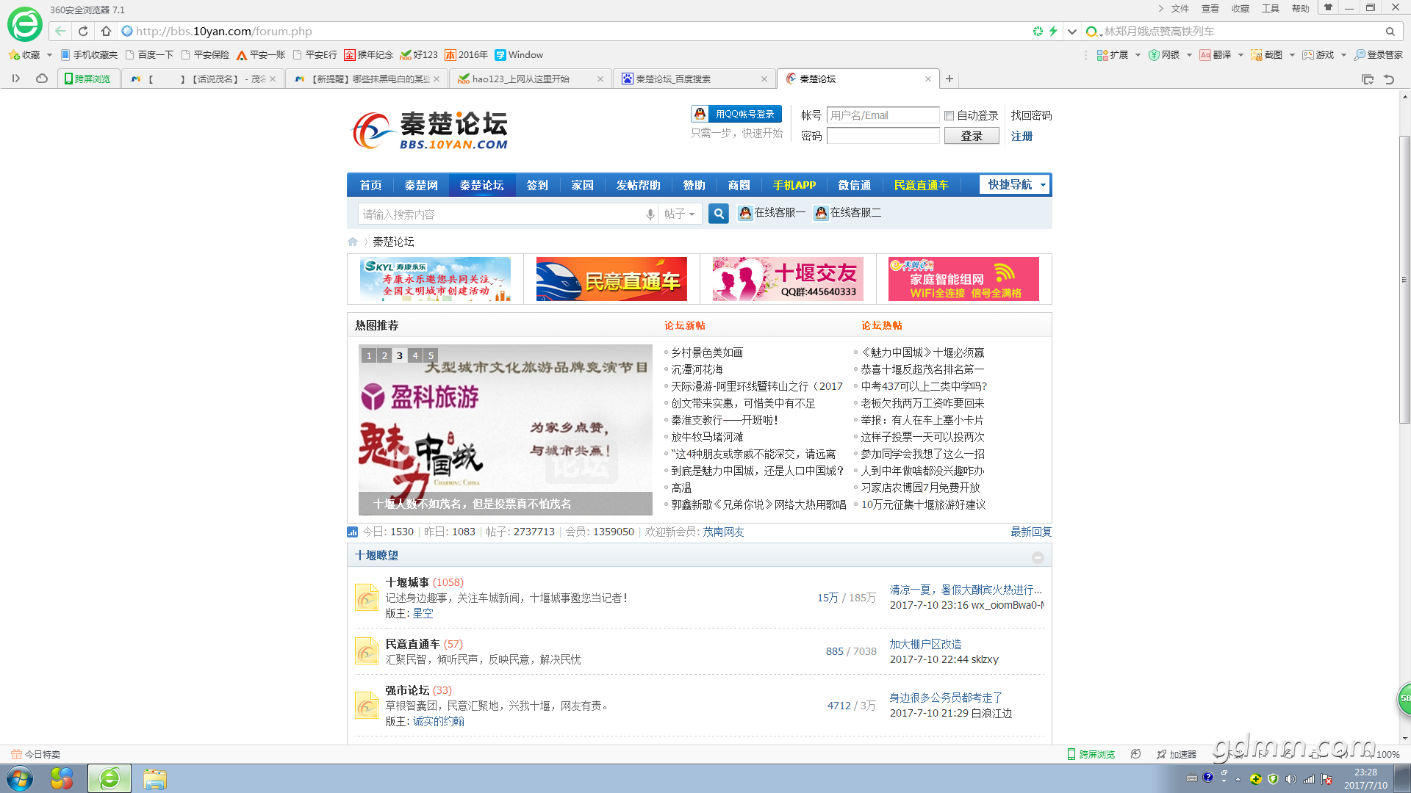
Task: Open the 帖子 search type dropdown
Action: [679, 214]
